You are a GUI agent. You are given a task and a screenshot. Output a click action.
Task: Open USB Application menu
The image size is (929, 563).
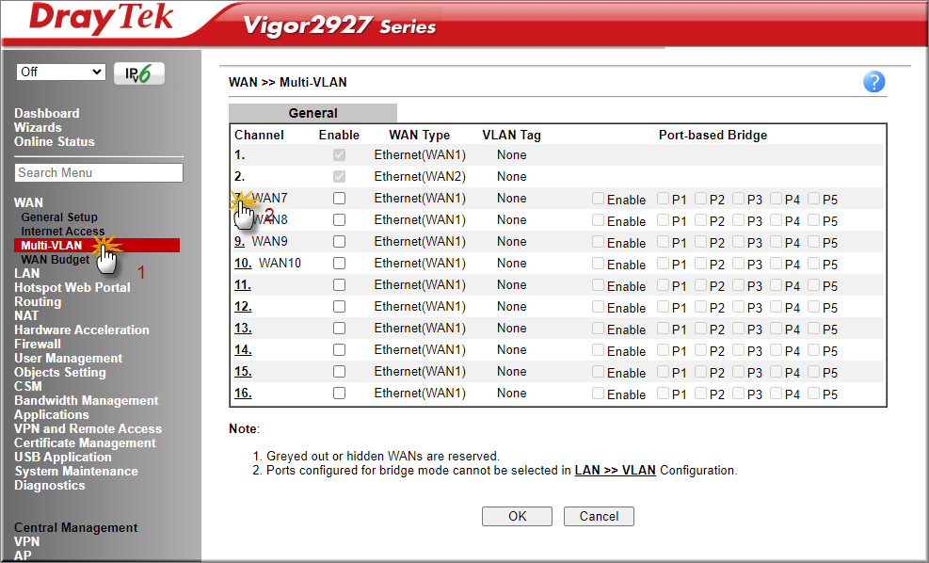[63, 458]
